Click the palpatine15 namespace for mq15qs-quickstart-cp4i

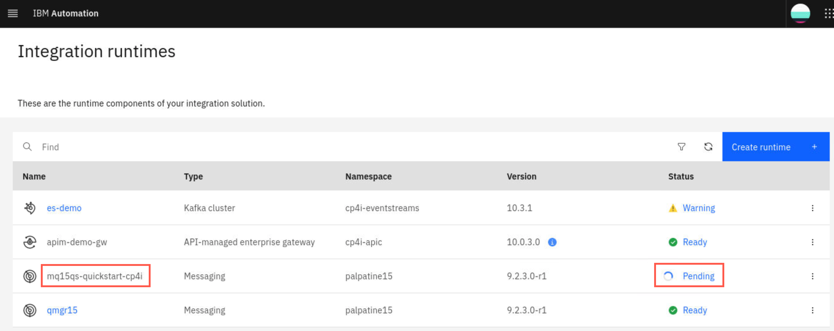point(369,276)
